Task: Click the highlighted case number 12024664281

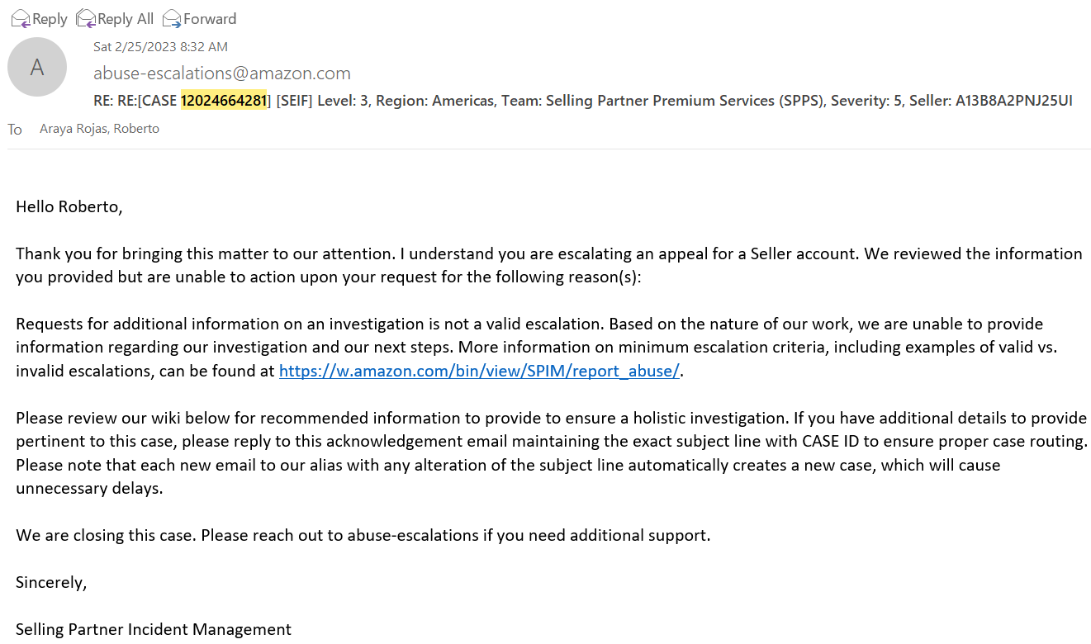Action: click(224, 101)
